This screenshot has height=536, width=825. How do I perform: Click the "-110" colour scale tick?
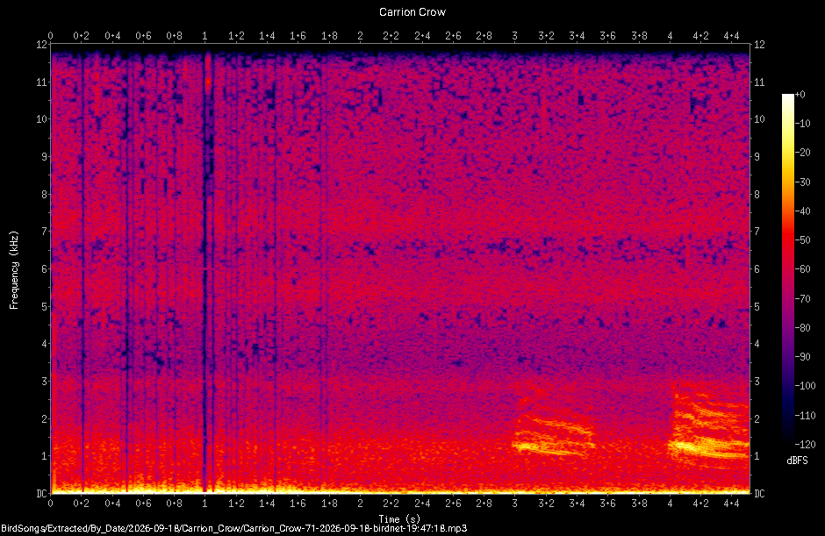[x=805, y=415]
